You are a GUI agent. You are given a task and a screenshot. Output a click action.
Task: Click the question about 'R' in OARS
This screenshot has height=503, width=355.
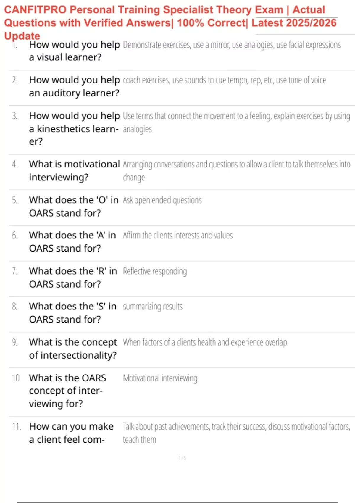pos(73,278)
